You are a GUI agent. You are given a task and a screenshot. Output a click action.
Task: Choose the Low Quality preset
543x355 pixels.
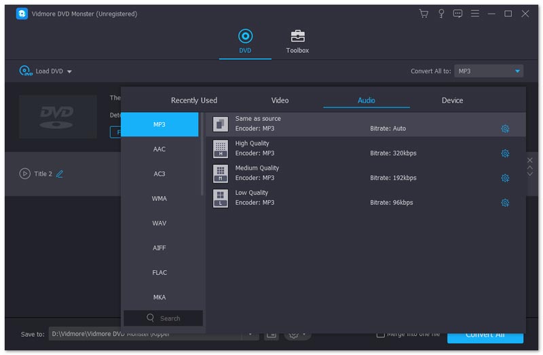point(366,198)
